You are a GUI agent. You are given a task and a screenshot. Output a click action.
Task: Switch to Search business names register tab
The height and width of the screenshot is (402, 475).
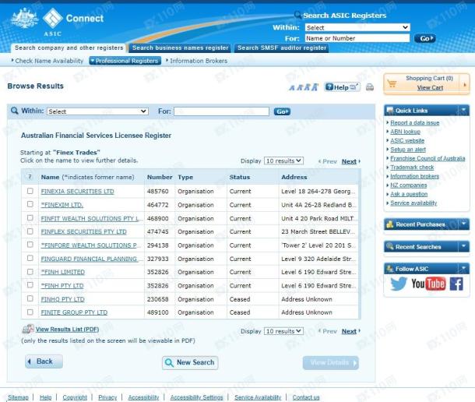click(180, 48)
